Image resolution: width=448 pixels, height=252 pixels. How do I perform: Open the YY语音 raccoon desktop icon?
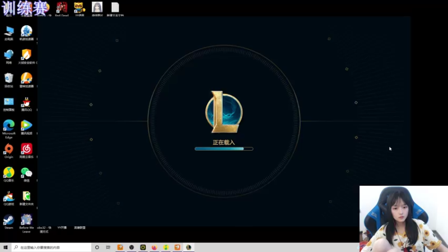pyautogui.click(x=80, y=8)
